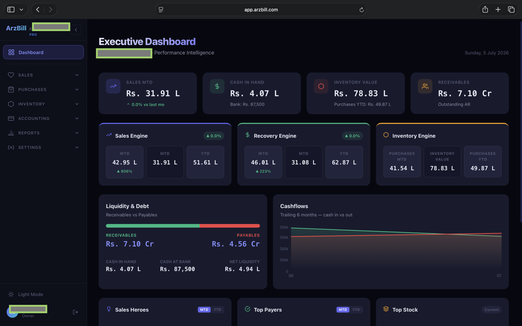Screen dimensions: 522x326
Task: Click the Sales Engine trend icon
Action: 109,135
